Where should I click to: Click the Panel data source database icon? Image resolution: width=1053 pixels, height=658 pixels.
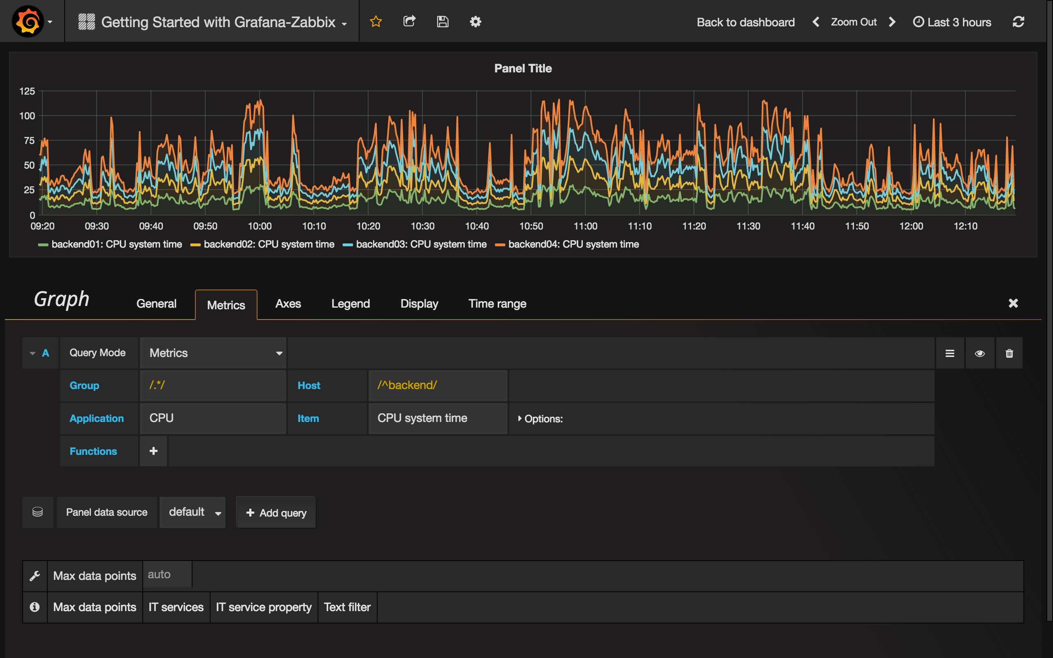(37, 512)
